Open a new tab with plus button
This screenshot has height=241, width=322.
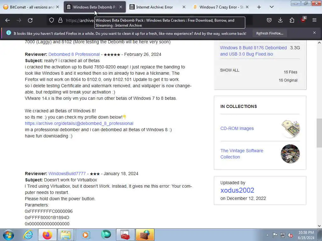(259, 7)
